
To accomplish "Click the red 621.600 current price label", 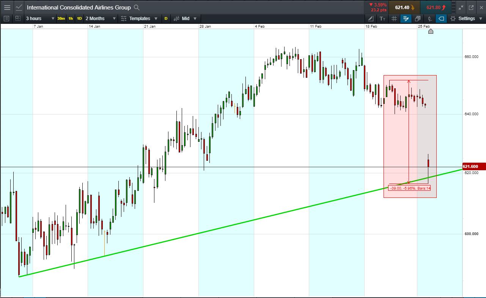I will (x=474, y=166).
